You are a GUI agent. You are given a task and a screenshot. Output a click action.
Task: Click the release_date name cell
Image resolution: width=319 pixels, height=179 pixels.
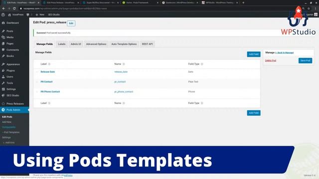tap(121, 72)
